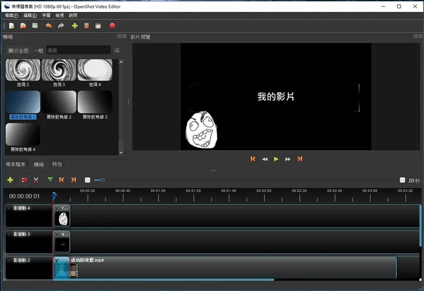Image resolution: width=424 pixels, height=291 pixels.
Task: Click the transitions list scroll-up arrow
Action: 121,62
